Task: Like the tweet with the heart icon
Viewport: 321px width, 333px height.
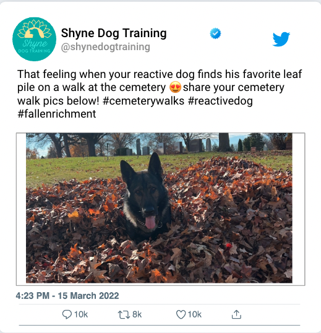Action: [181, 314]
